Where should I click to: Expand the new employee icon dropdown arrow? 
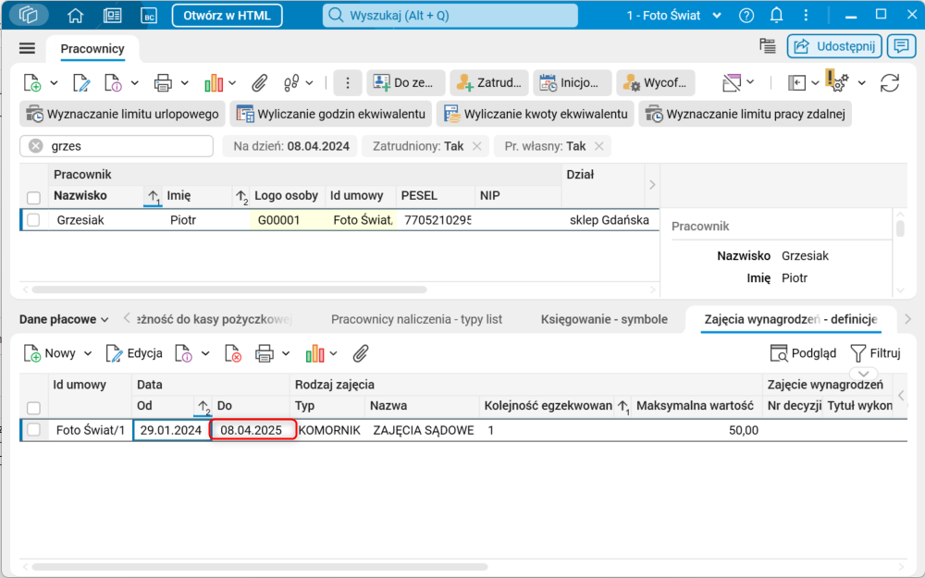[x=54, y=83]
